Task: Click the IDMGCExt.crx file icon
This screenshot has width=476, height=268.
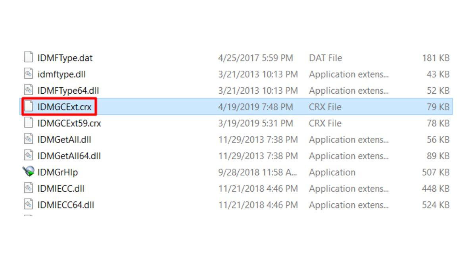Action: coord(28,106)
